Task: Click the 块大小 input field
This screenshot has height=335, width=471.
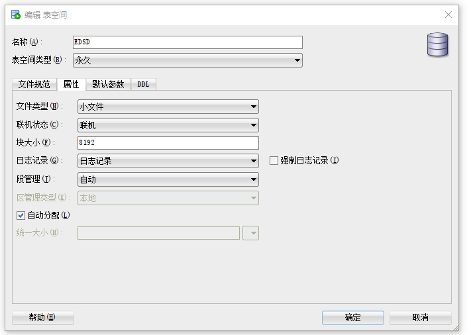Action: 168,143
